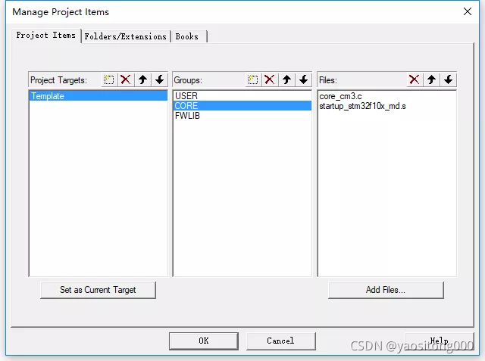
Task: Move the selected group down
Action: tap(304, 79)
